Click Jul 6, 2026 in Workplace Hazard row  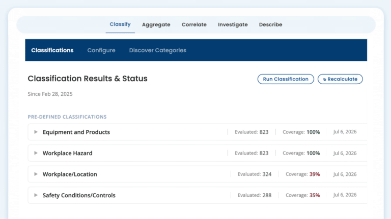click(345, 153)
